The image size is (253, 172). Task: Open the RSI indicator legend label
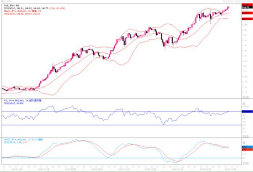23,100
